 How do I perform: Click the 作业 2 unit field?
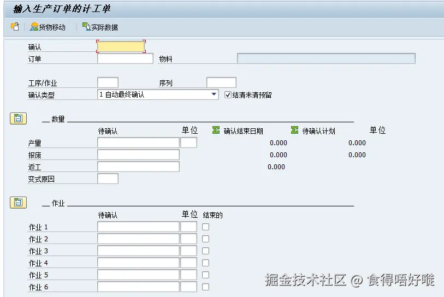189,239
